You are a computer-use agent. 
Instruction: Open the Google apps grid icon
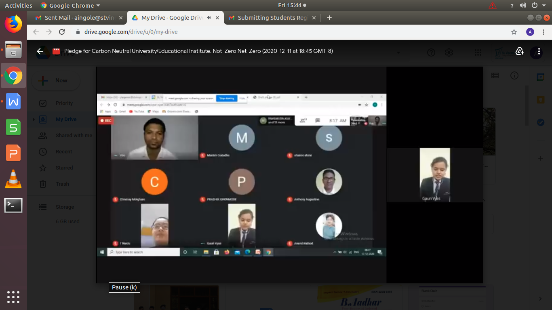click(478, 52)
